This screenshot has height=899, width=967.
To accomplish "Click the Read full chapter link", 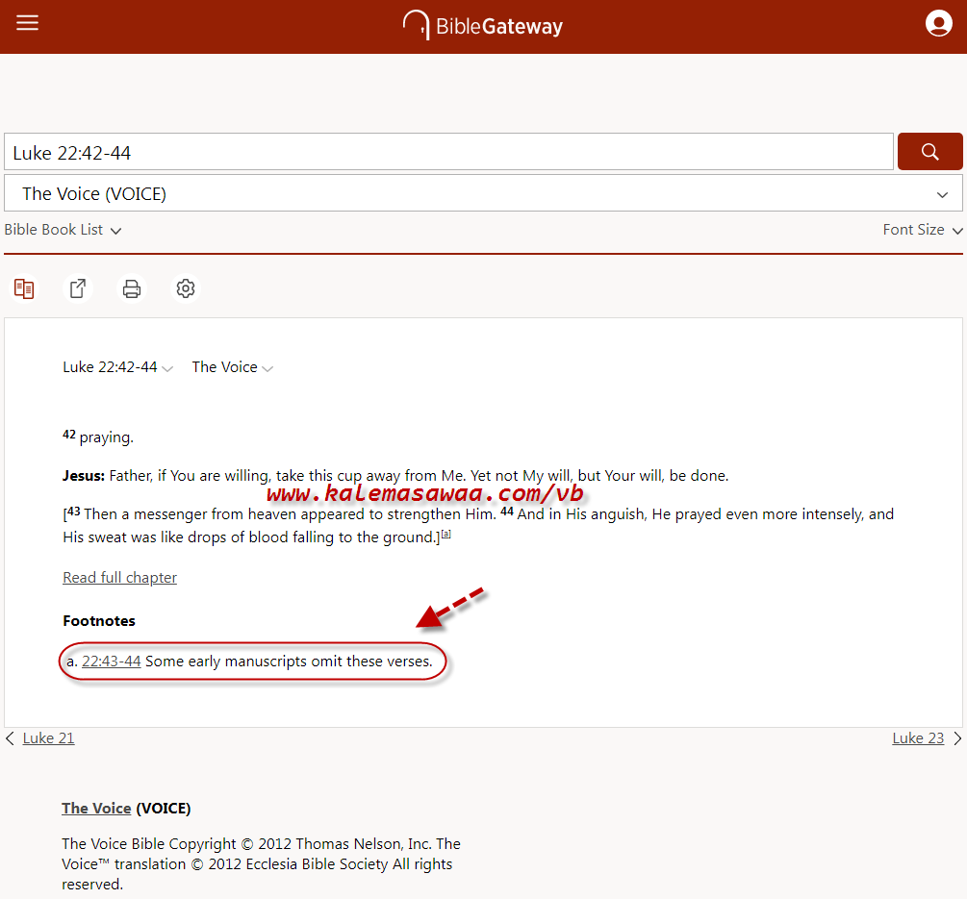I will click(x=119, y=577).
